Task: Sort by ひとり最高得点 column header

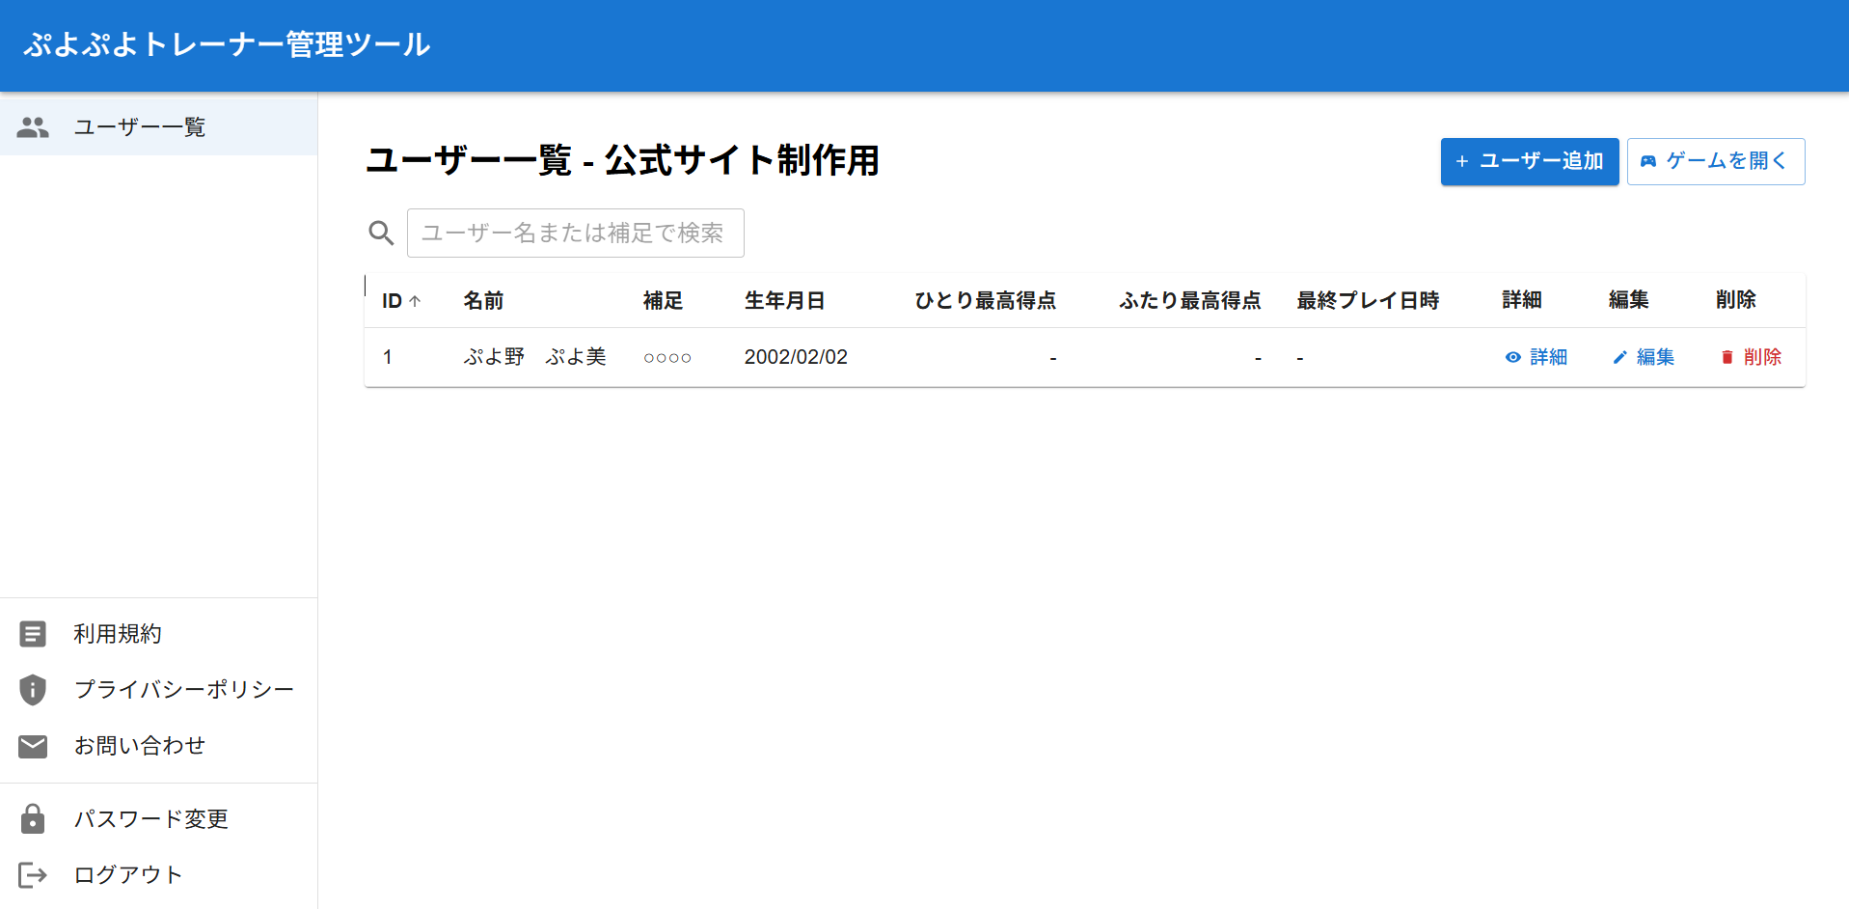Action: (x=985, y=301)
